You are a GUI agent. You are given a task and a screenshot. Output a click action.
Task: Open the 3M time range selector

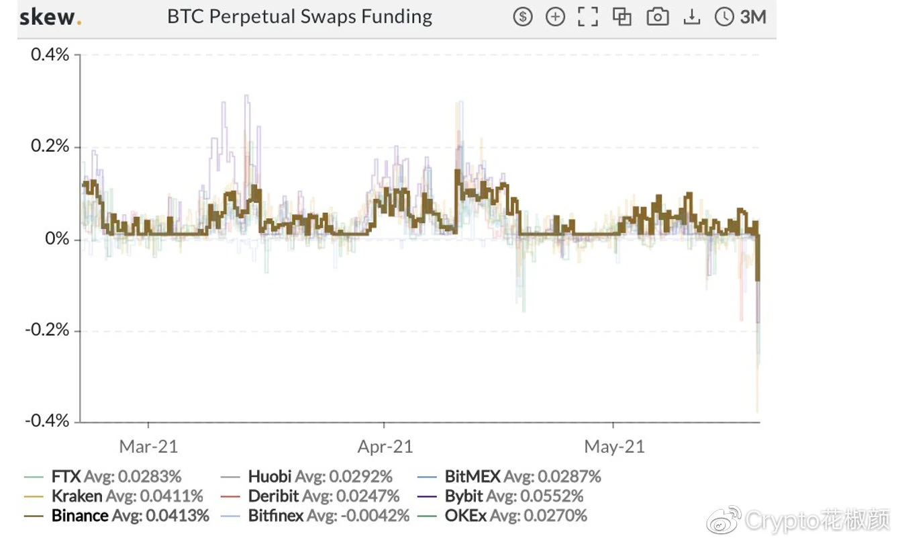click(x=753, y=17)
